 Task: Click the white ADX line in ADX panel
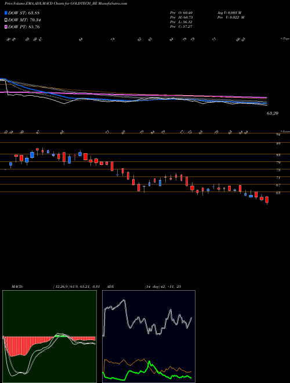(127, 315)
